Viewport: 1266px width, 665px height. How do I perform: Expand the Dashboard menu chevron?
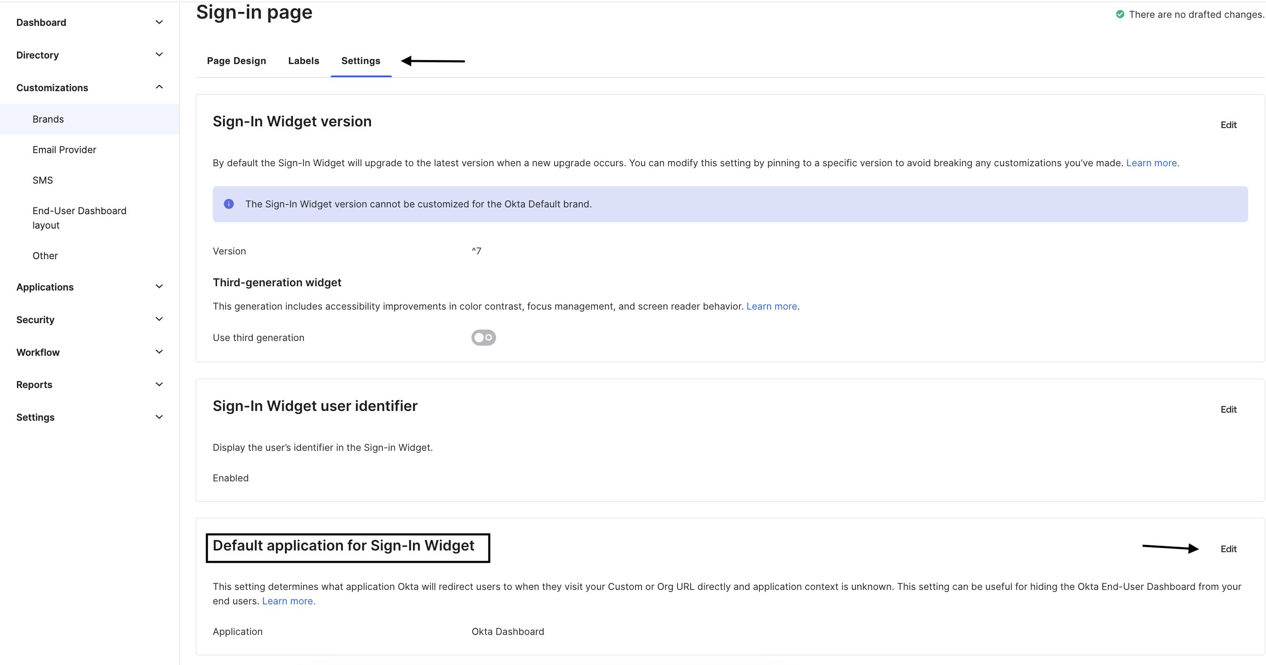[x=159, y=22]
